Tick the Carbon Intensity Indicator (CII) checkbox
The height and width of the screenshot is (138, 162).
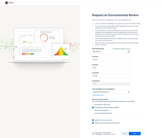pyautogui.click(x=93, y=113)
